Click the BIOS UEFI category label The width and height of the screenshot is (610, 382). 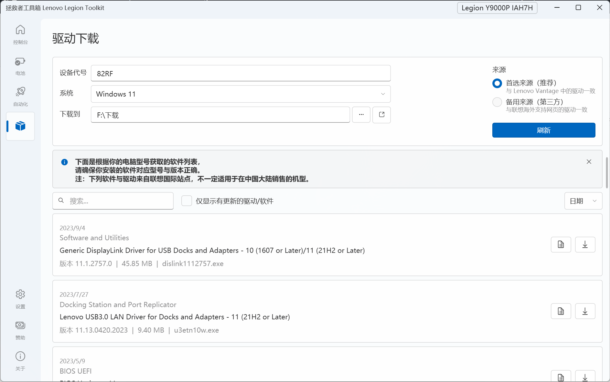(76, 371)
